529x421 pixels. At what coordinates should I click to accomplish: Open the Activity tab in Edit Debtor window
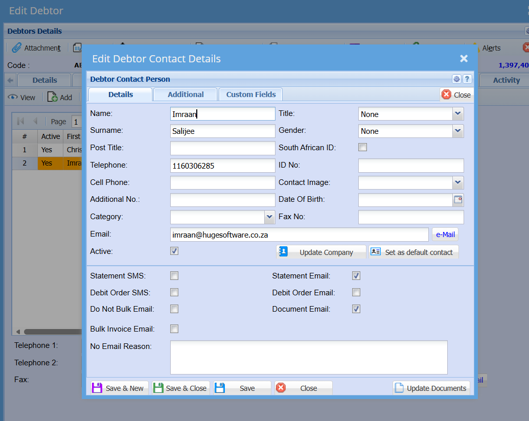506,80
